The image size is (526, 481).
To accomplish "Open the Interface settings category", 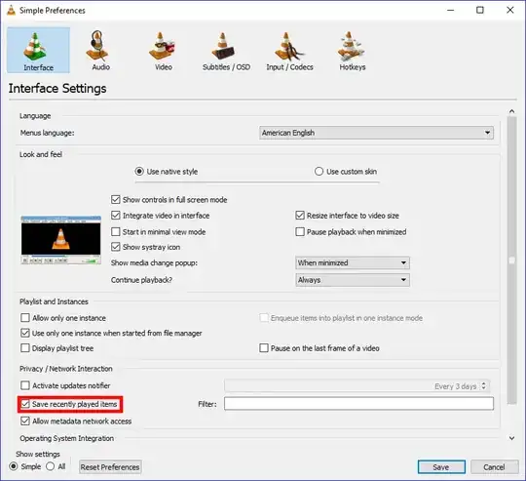I will point(38,50).
